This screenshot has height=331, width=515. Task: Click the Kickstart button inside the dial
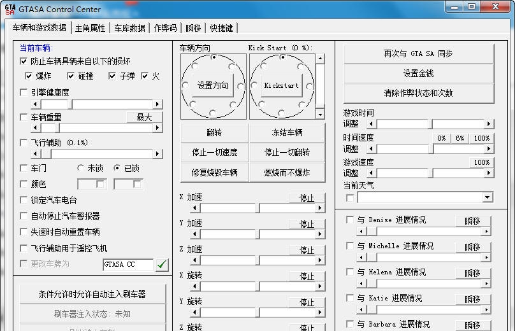(282, 85)
